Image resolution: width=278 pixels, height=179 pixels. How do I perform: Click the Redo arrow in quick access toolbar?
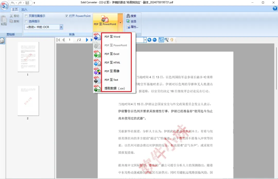click(x=20, y=3)
